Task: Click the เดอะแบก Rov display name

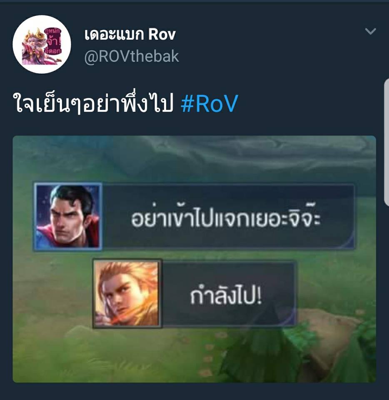Action: [130, 34]
